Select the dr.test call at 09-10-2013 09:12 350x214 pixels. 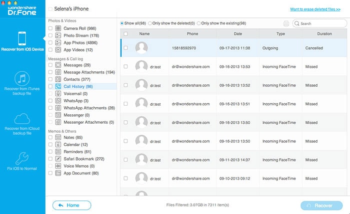233,179
